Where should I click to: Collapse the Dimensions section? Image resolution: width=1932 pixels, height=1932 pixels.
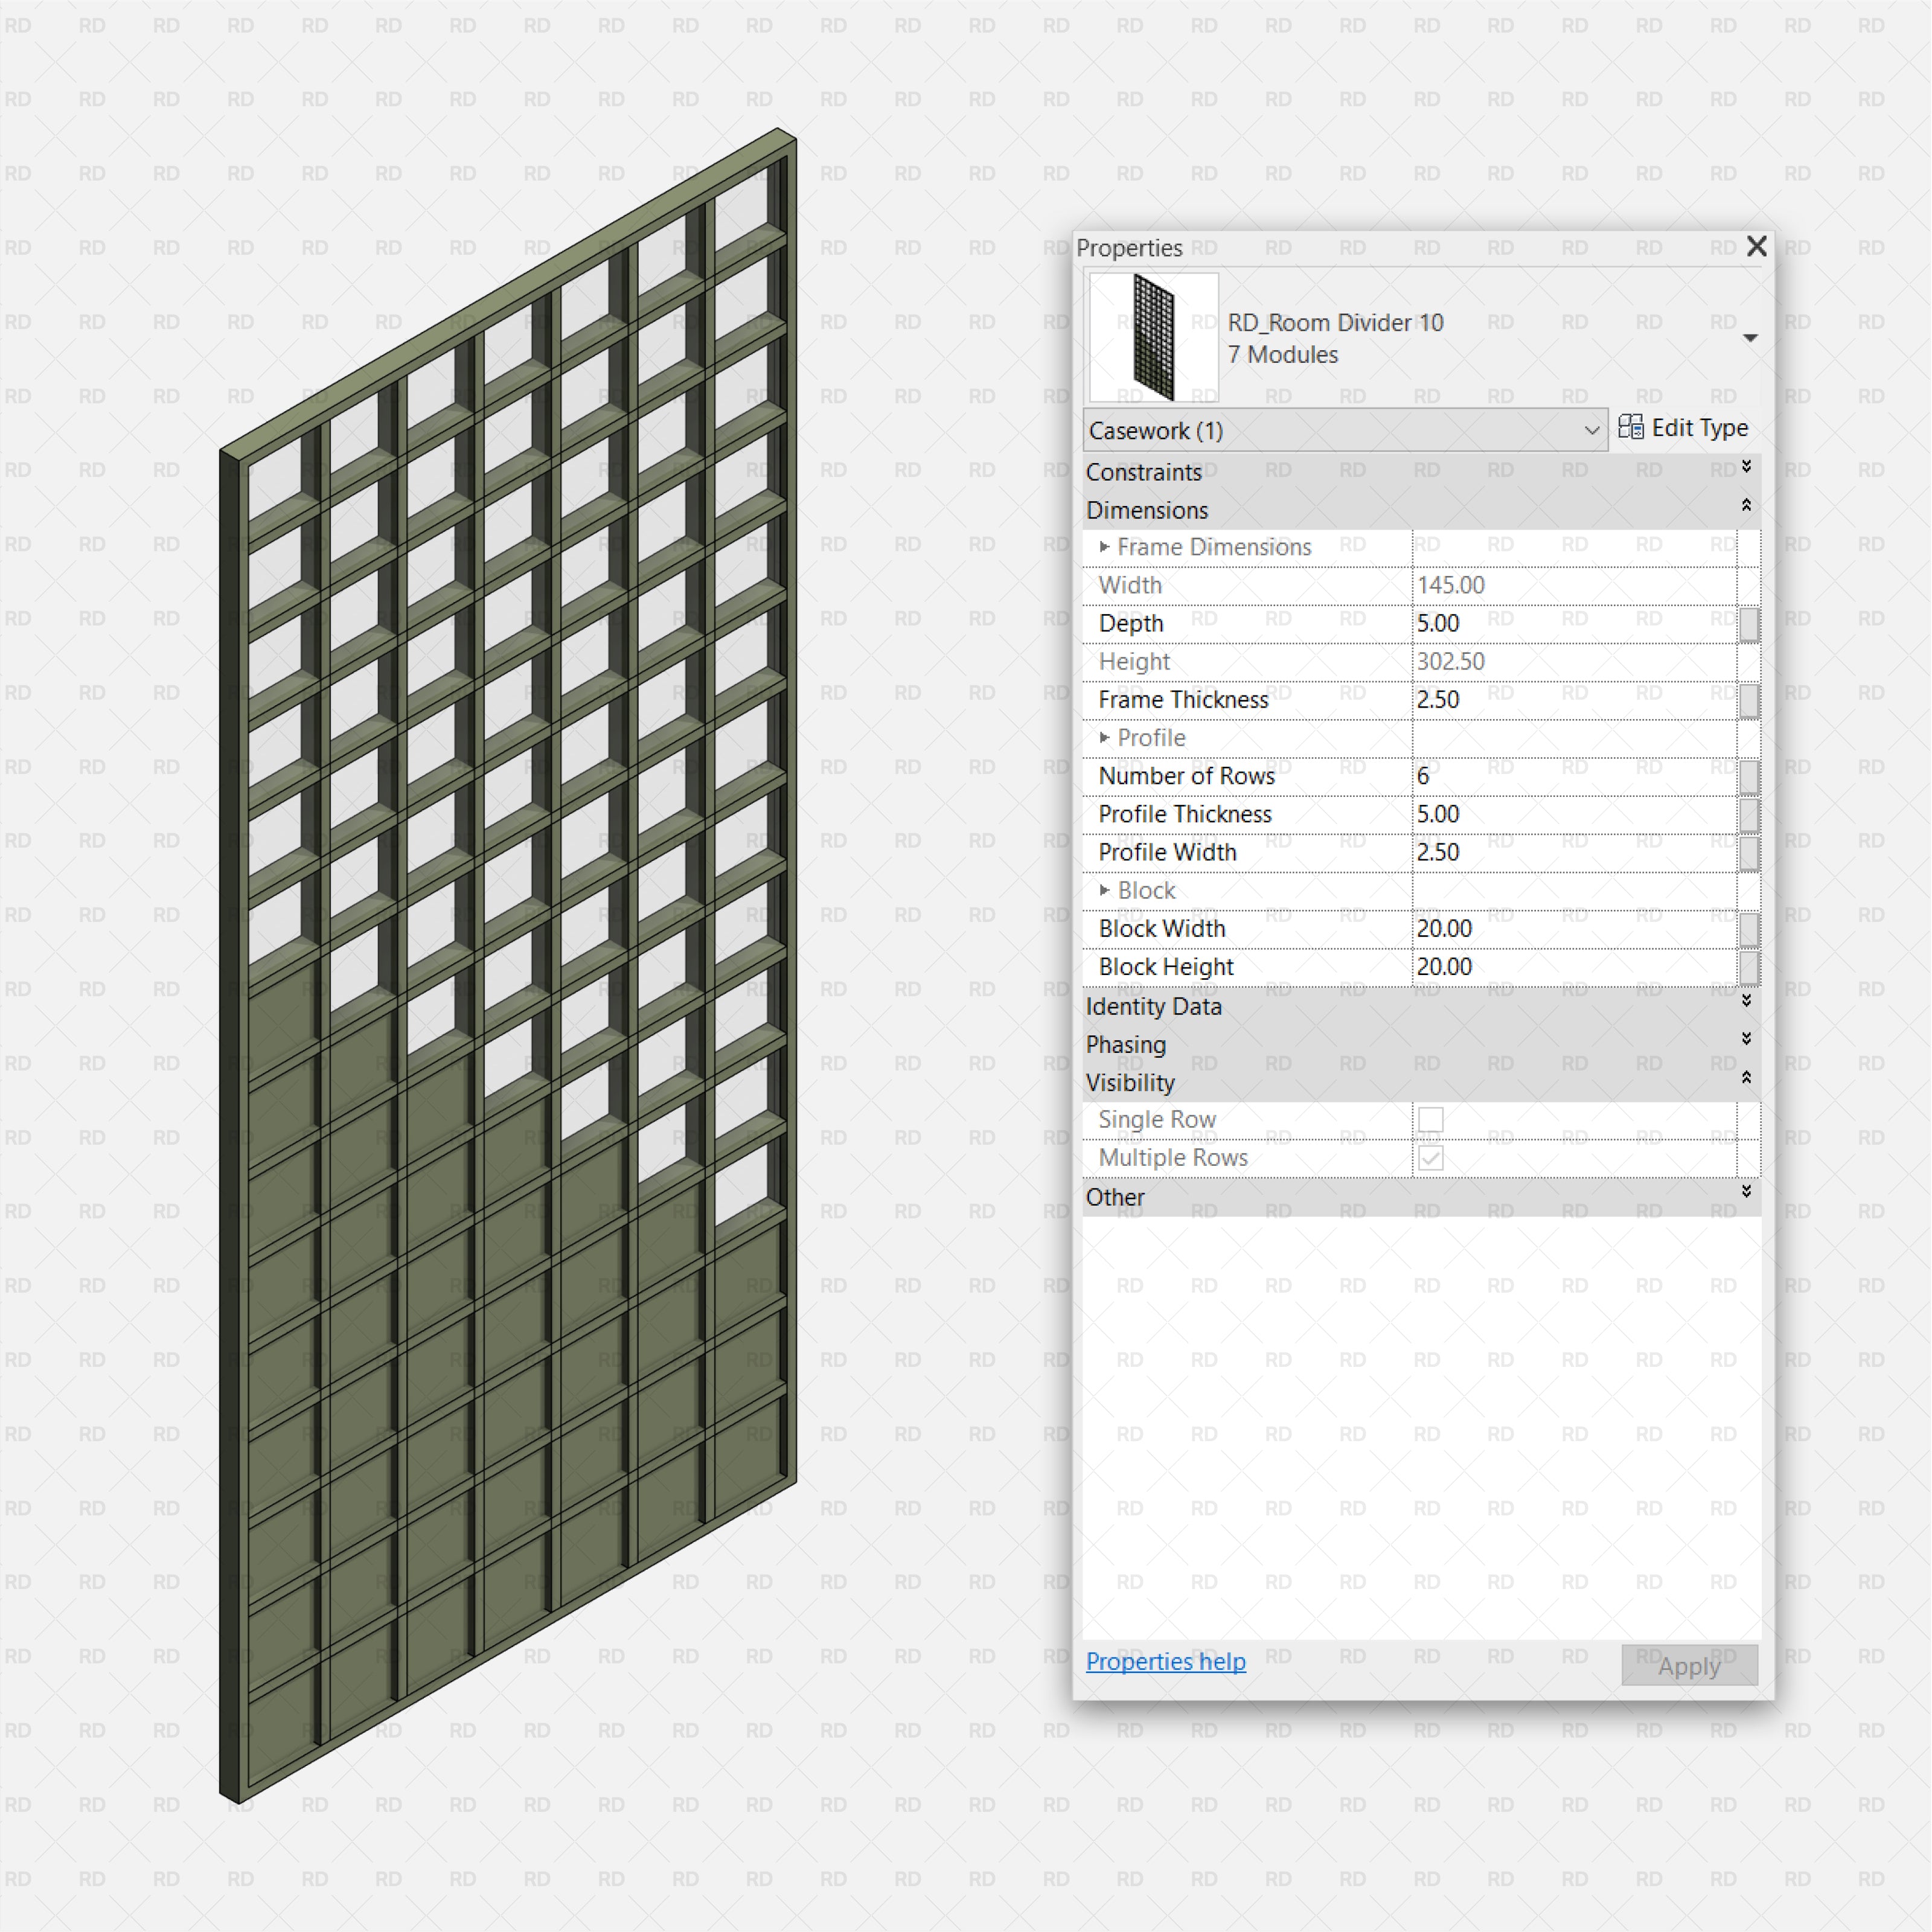click(1747, 506)
